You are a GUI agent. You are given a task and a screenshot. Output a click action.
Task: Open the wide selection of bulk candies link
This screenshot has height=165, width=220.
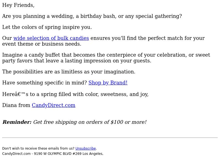[51, 38]
